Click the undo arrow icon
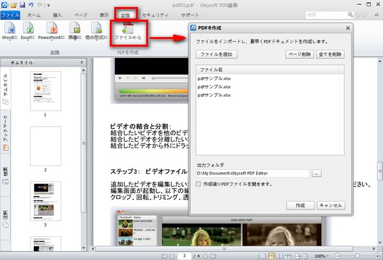Image resolution: width=383 pixels, height=260 pixels. (x=31, y=4)
